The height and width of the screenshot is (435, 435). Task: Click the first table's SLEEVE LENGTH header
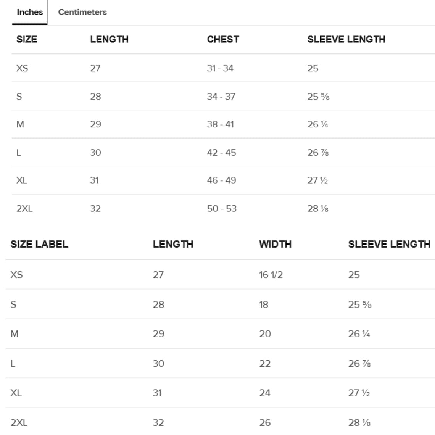point(346,39)
